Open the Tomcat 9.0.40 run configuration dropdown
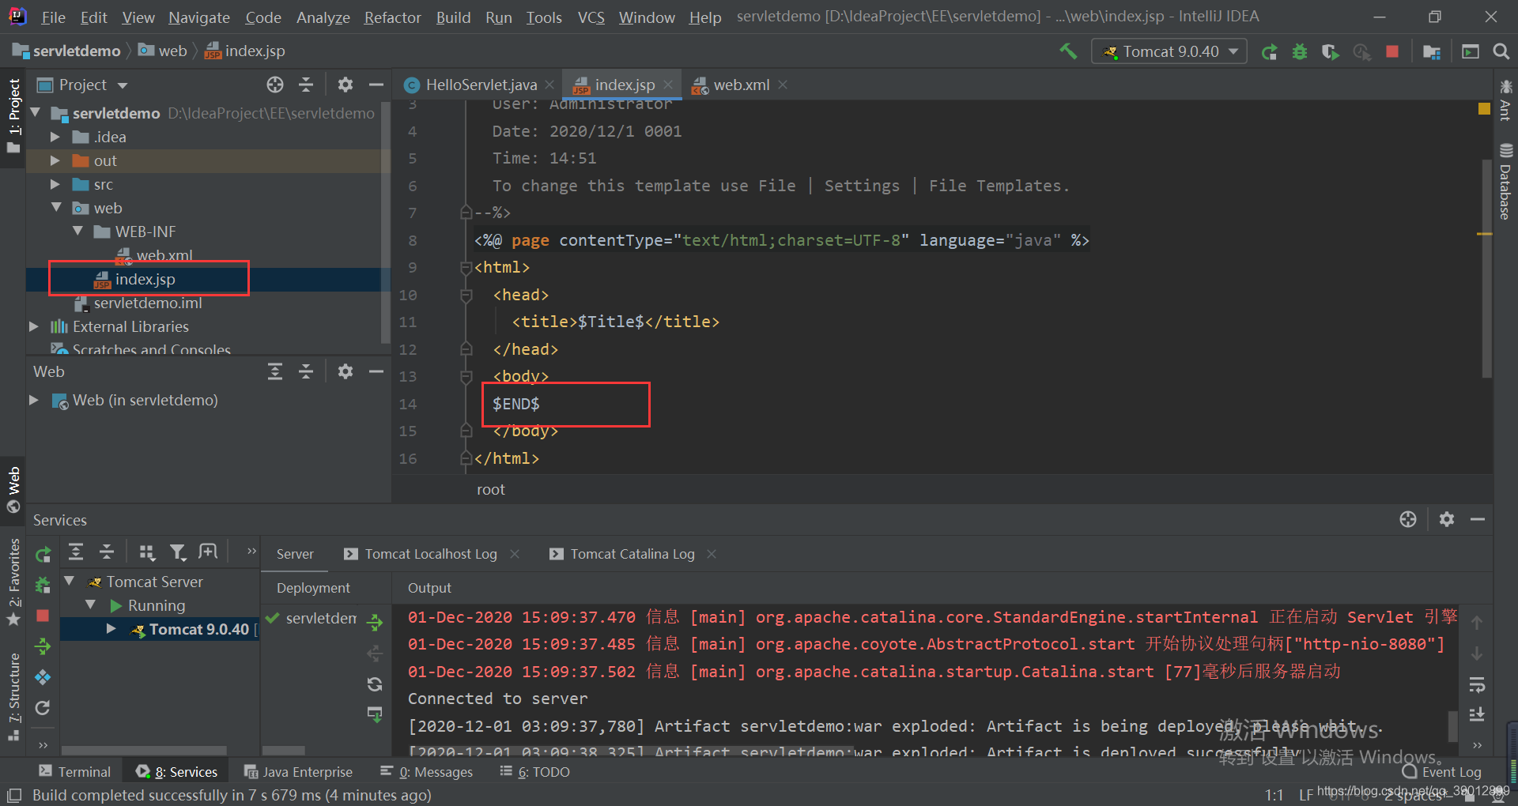1518x806 pixels. [x=1169, y=51]
